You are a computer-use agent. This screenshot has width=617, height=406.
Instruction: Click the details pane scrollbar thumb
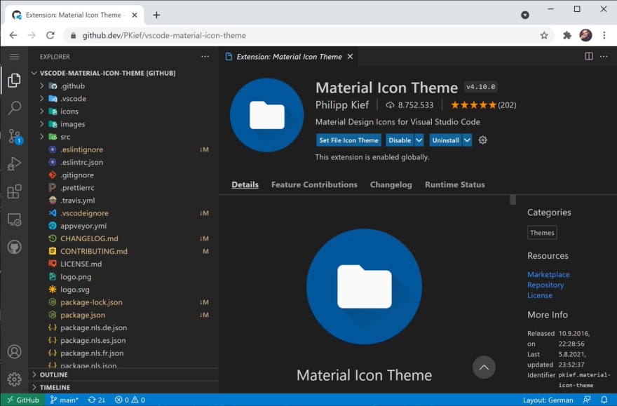(513, 200)
